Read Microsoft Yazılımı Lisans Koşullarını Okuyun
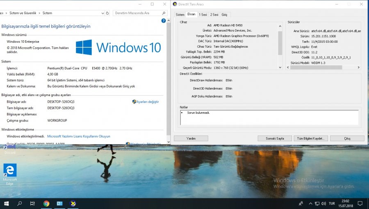 (x=79, y=136)
